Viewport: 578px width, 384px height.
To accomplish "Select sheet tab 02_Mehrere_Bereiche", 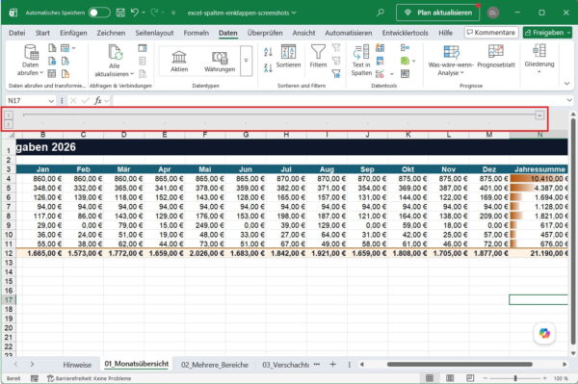I will (x=215, y=365).
